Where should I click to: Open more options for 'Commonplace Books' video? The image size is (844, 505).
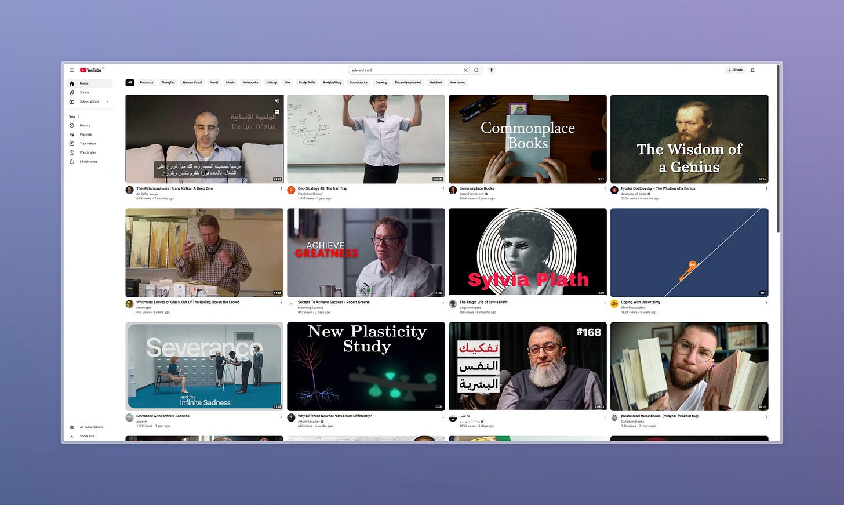[605, 189]
